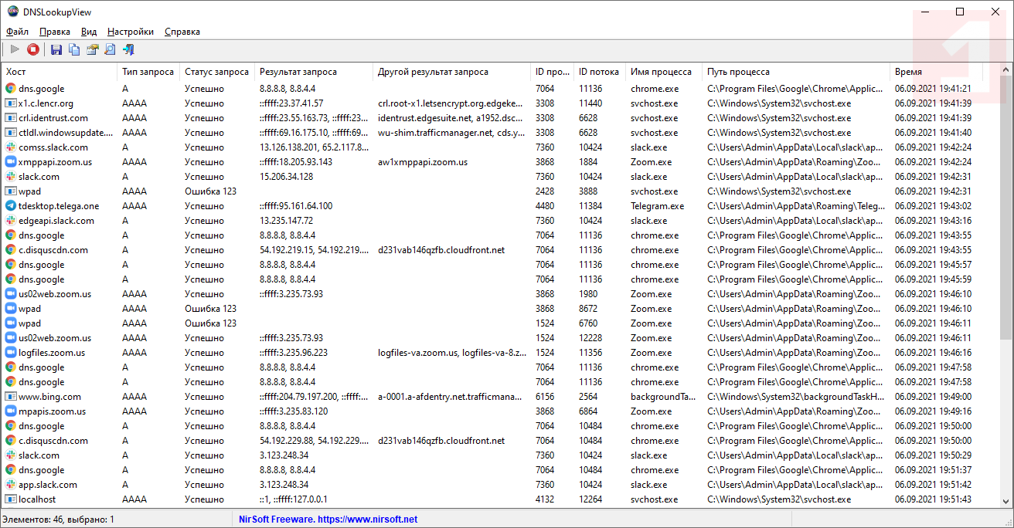
Task: Open the nirsoft.net link in status bar
Action: 366,520
